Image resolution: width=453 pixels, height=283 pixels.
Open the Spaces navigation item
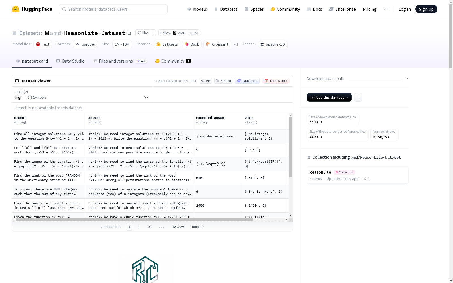[x=254, y=9]
